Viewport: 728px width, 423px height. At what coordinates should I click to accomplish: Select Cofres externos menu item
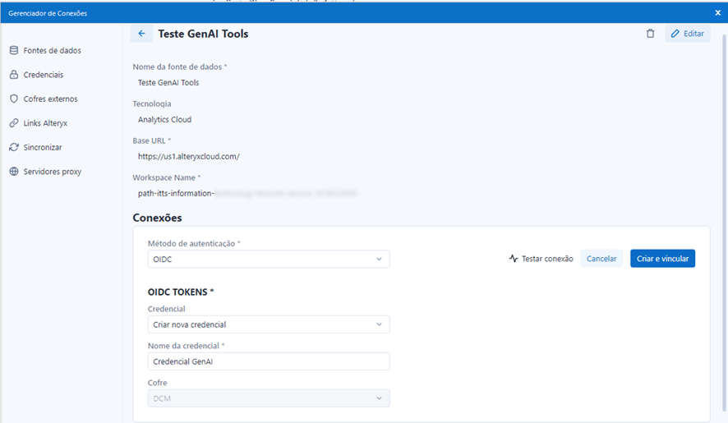pos(50,99)
